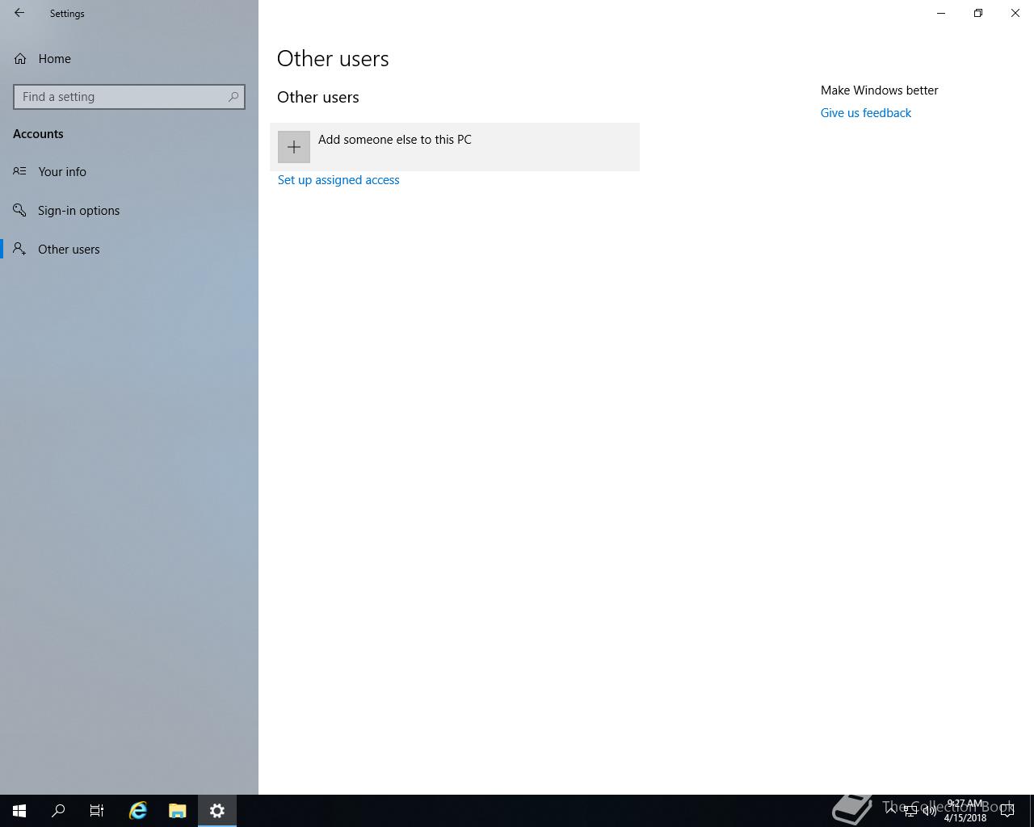Viewport: 1034px width, 827px height.
Task: Show hidden tray icons chevron
Action: pos(891,811)
